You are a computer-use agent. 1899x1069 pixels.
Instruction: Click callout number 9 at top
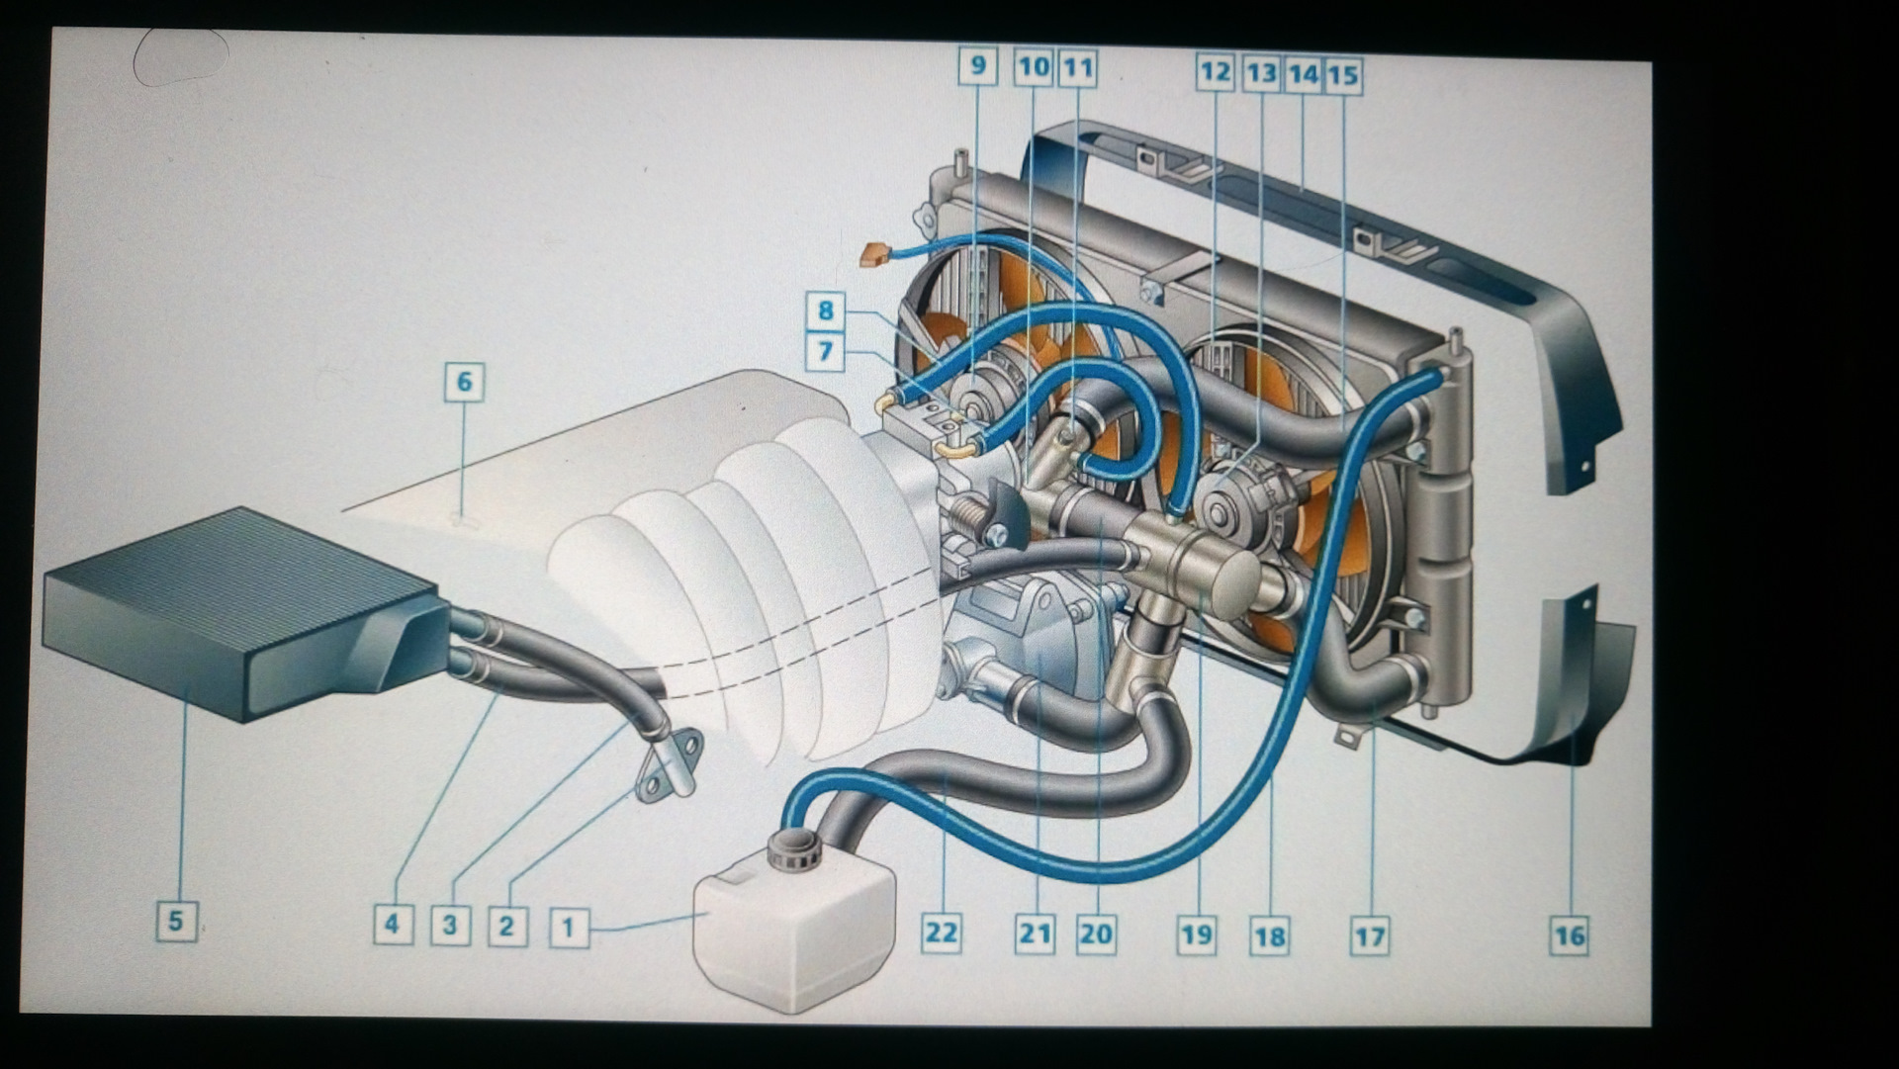point(978,66)
